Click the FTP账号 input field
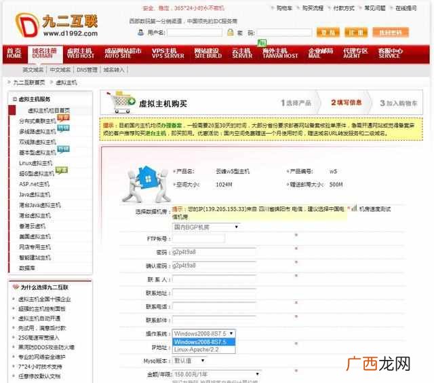The width and height of the screenshot is (434, 383). pyautogui.click(x=199, y=238)
